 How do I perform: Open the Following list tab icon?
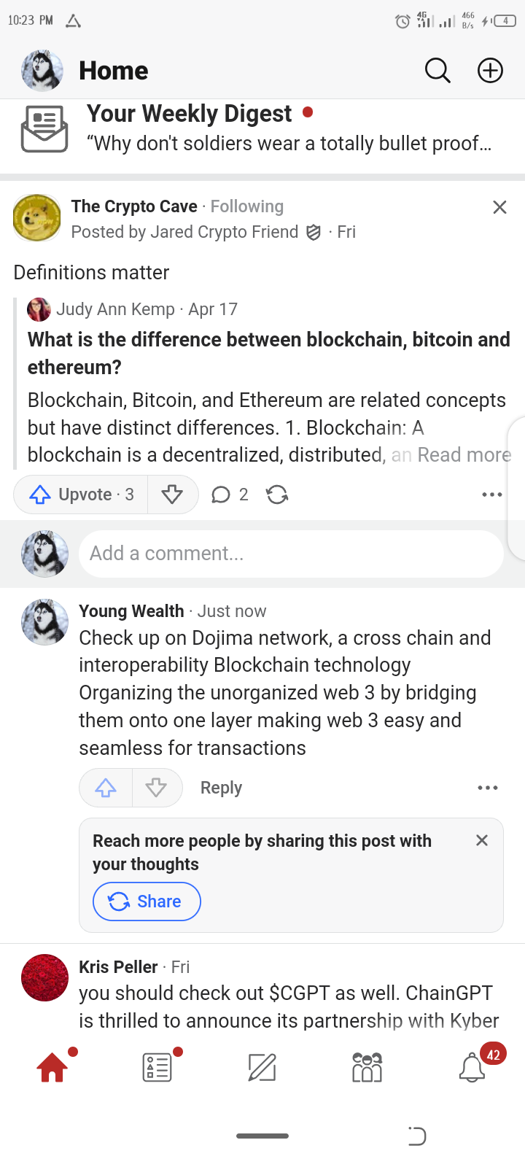(157, 1068)
